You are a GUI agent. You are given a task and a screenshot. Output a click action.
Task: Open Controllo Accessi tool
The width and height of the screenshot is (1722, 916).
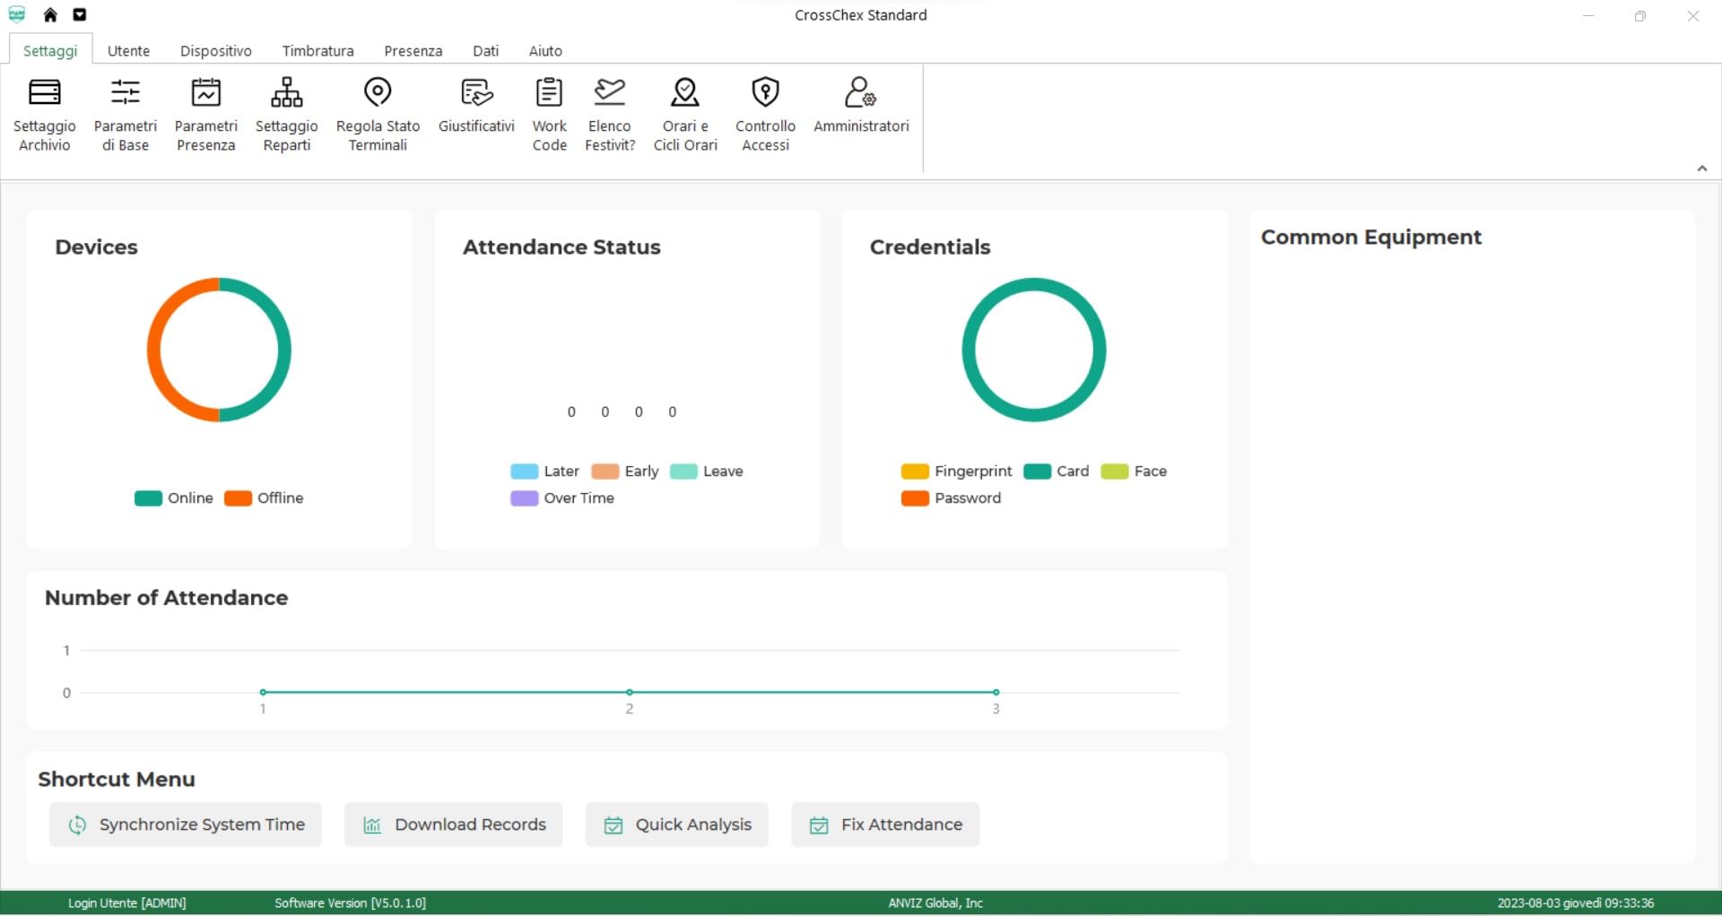765,116
